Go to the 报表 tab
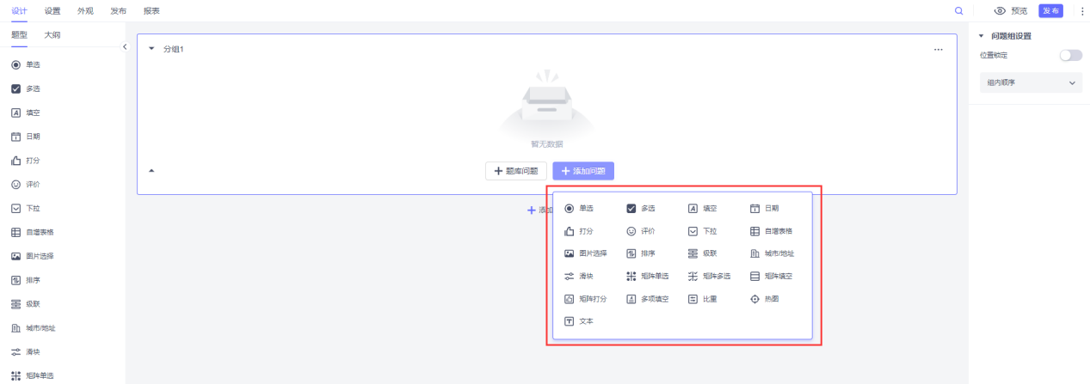This screenshot has height=384, width=1090. click(x=151, y=11)
